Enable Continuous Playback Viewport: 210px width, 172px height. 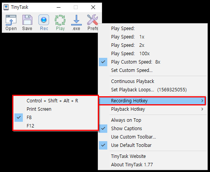(x=153, y=81)
